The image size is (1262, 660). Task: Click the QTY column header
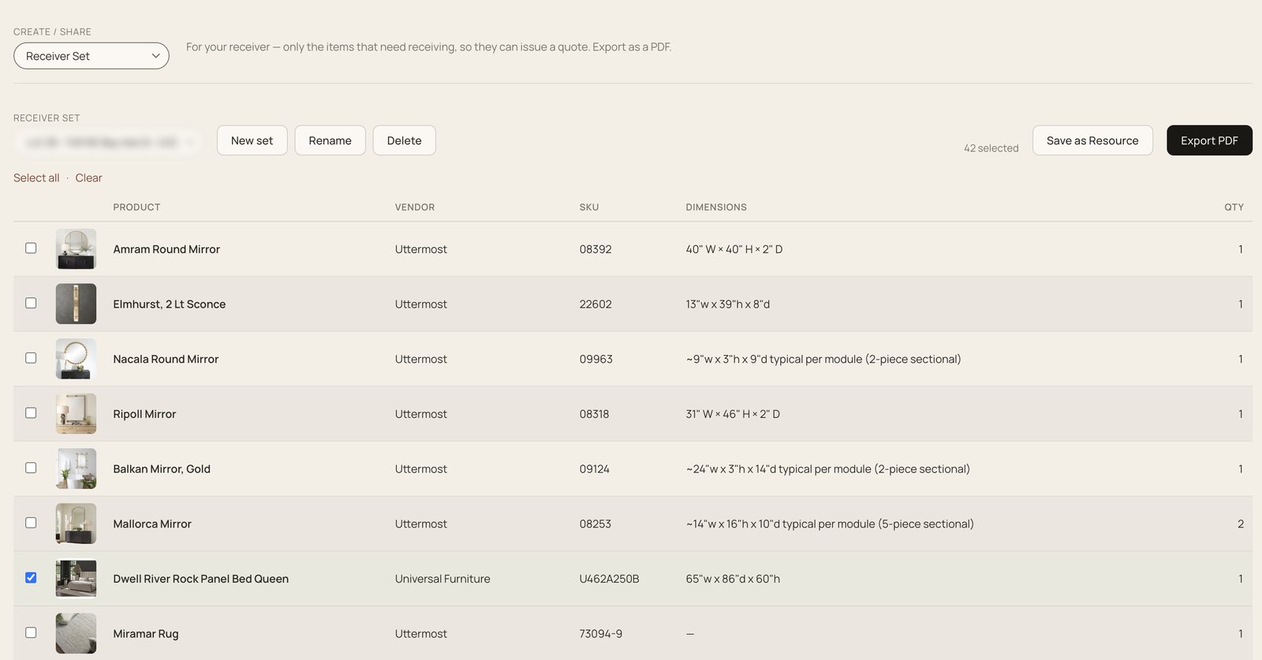coord(1234,207)
